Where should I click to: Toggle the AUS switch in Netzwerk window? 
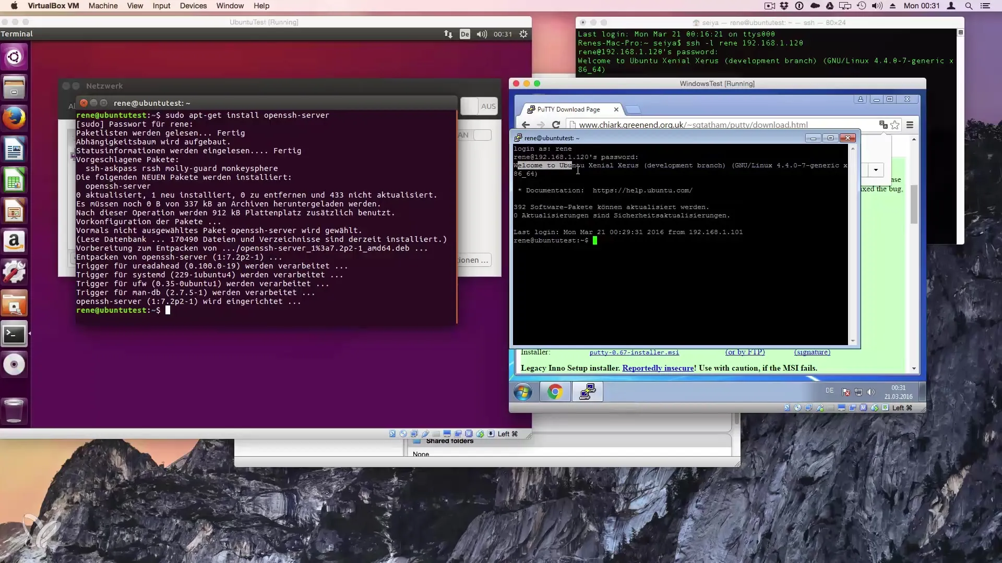[479, 106]
